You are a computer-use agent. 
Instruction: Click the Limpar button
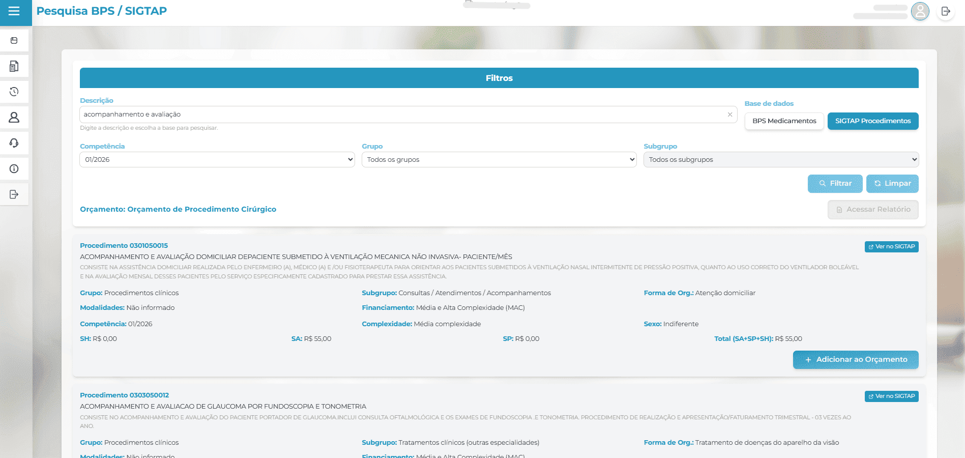(892, 184)
